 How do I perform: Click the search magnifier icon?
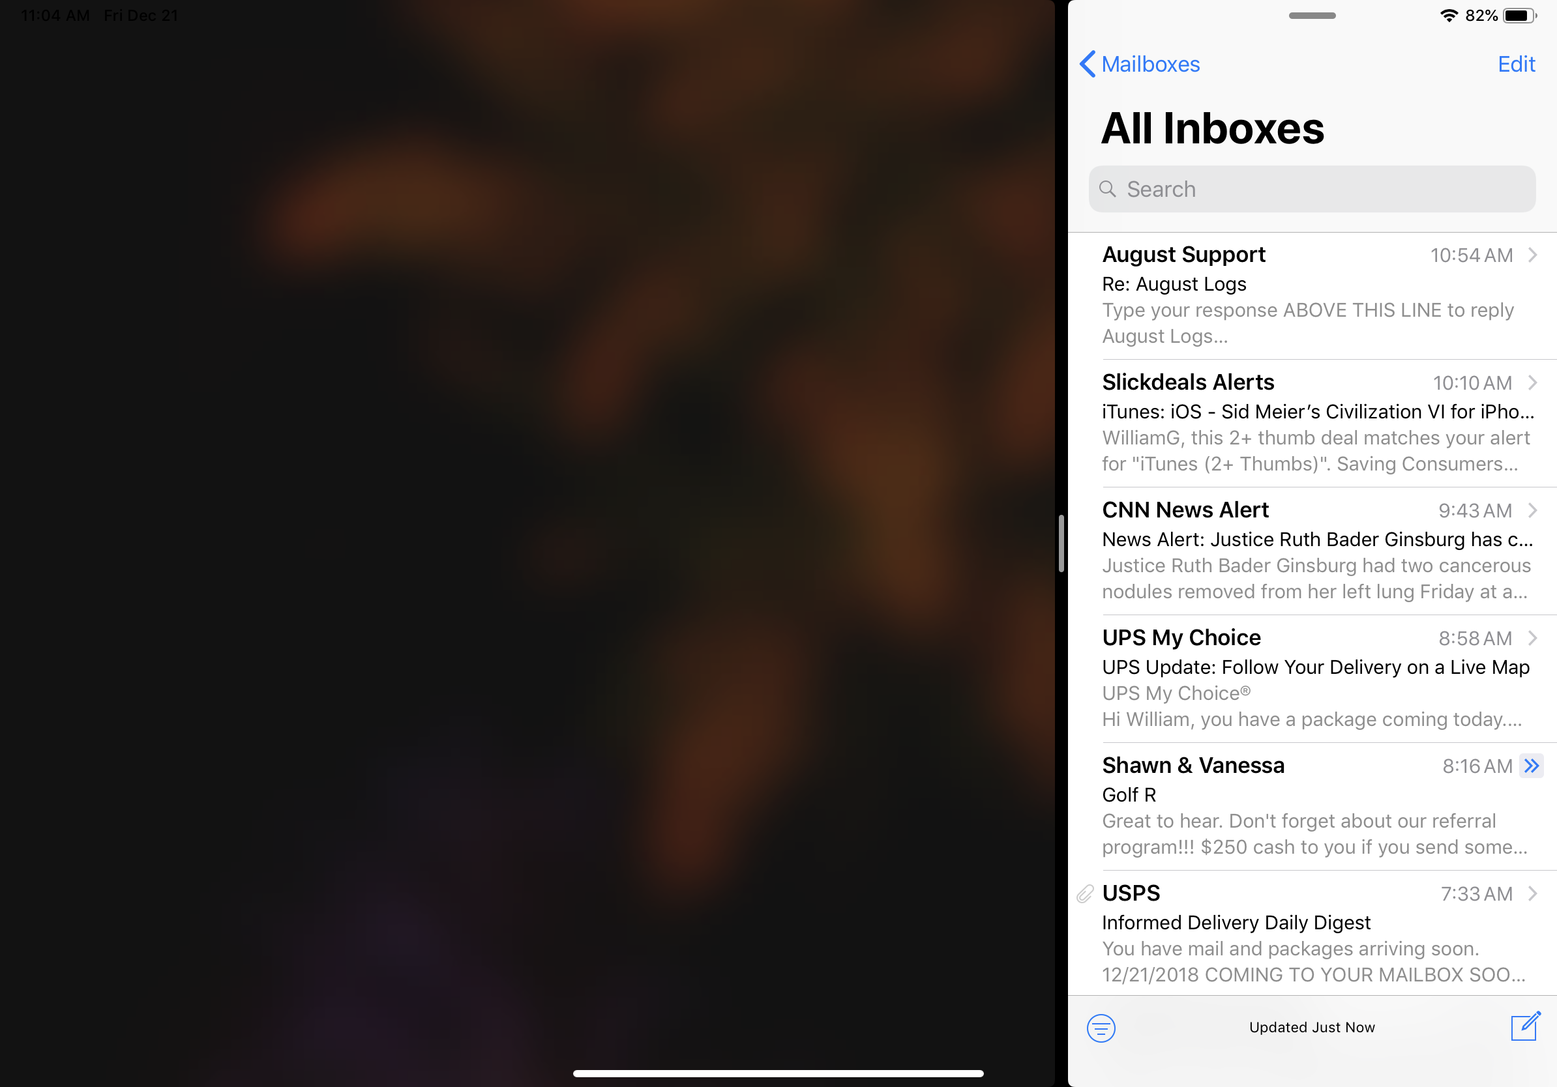tap(1107, 189)
